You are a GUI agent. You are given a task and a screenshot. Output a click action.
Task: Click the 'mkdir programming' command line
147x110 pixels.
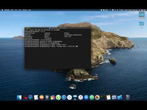point(43,42)
